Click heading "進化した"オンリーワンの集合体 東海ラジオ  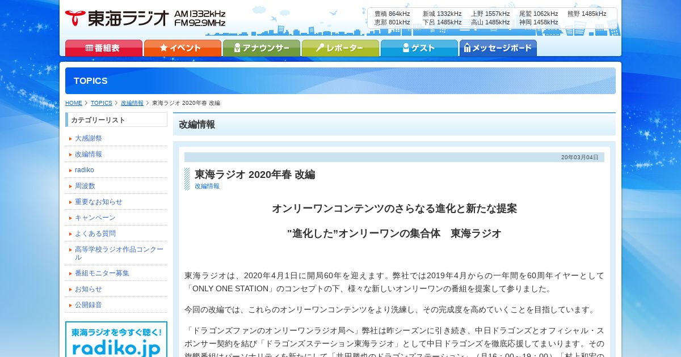coord(394,233)
